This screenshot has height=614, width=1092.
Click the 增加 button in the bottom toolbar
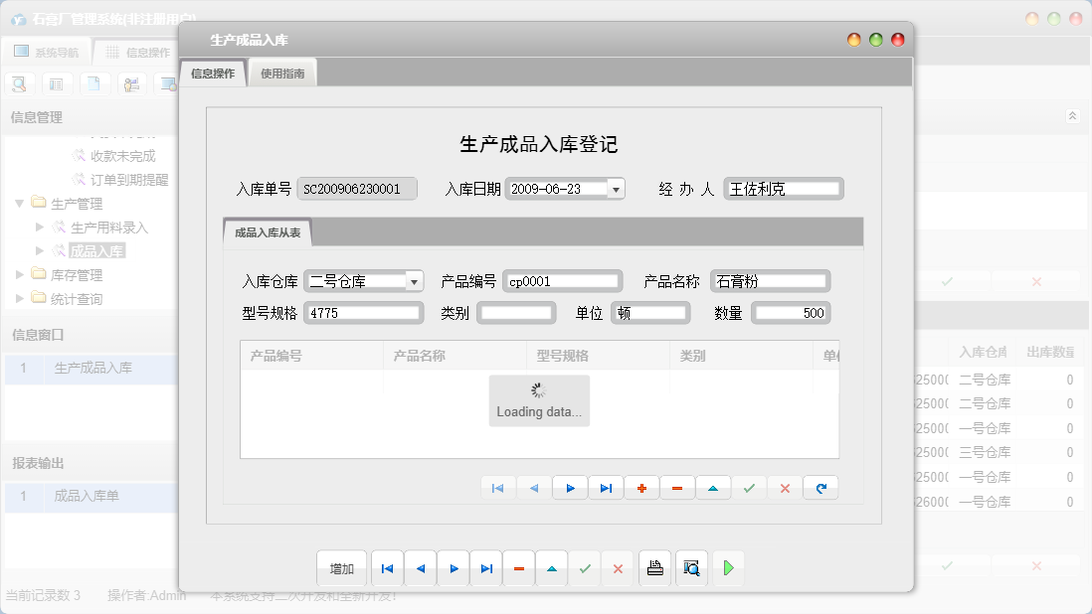341,568
